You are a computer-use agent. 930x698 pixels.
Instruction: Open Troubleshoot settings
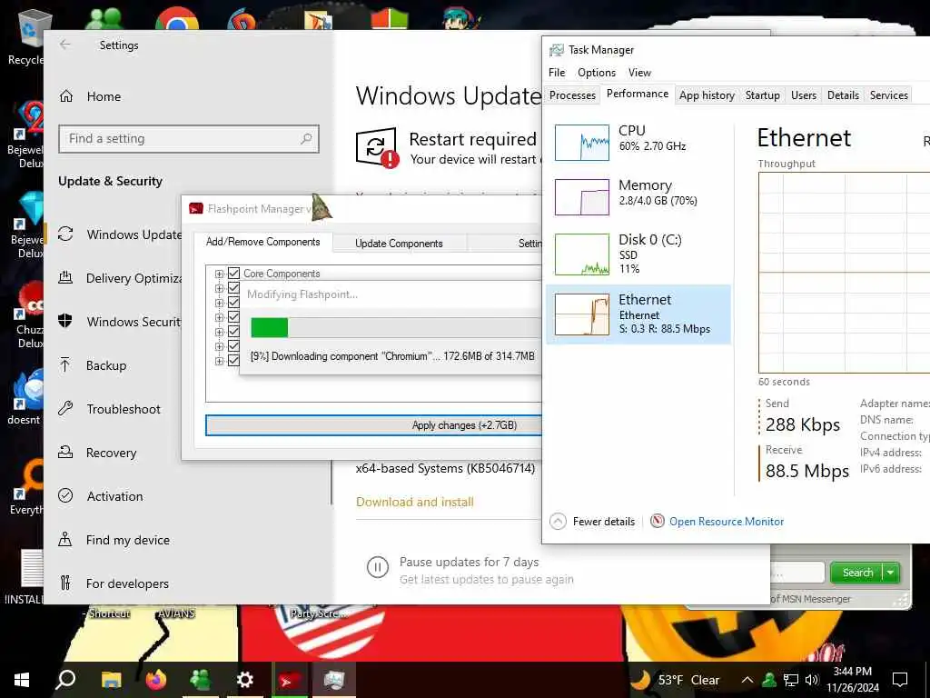point(109,409)
